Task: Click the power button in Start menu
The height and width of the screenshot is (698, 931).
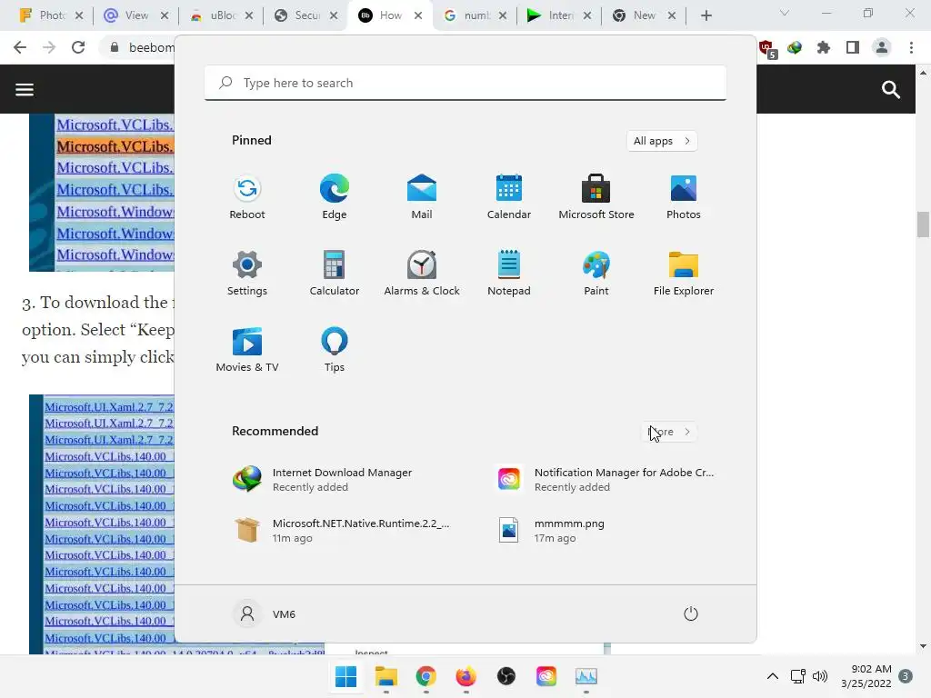Action: [691, 613]
